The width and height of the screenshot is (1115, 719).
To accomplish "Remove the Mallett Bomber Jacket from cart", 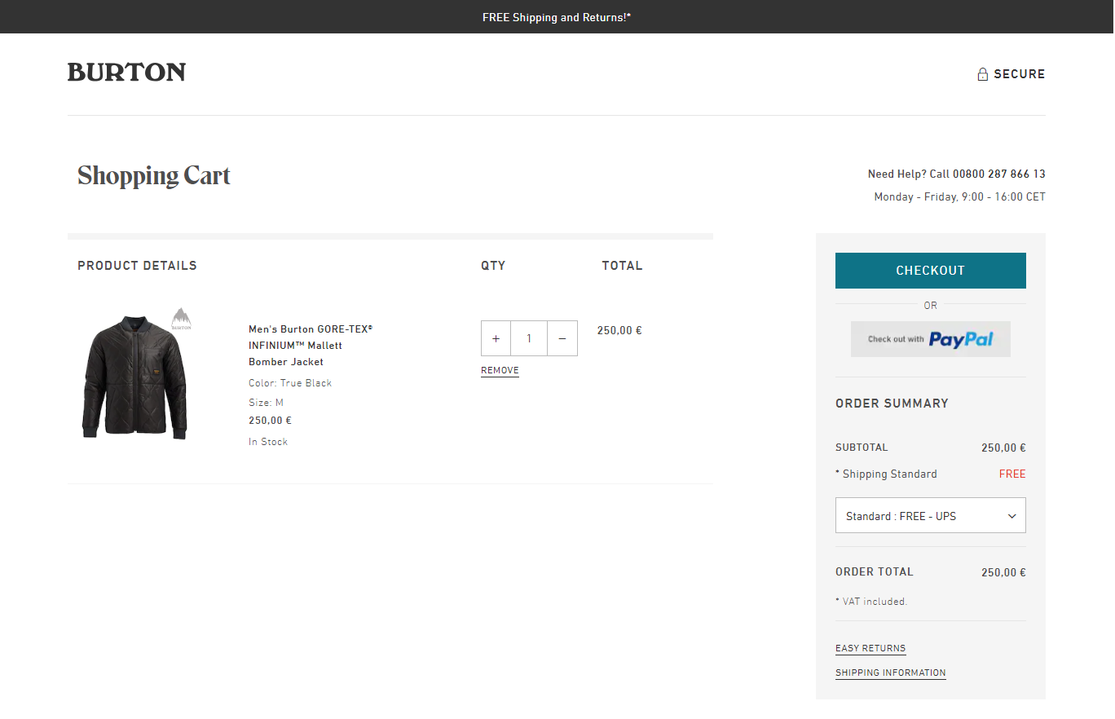I will click(x=500, y=370).
